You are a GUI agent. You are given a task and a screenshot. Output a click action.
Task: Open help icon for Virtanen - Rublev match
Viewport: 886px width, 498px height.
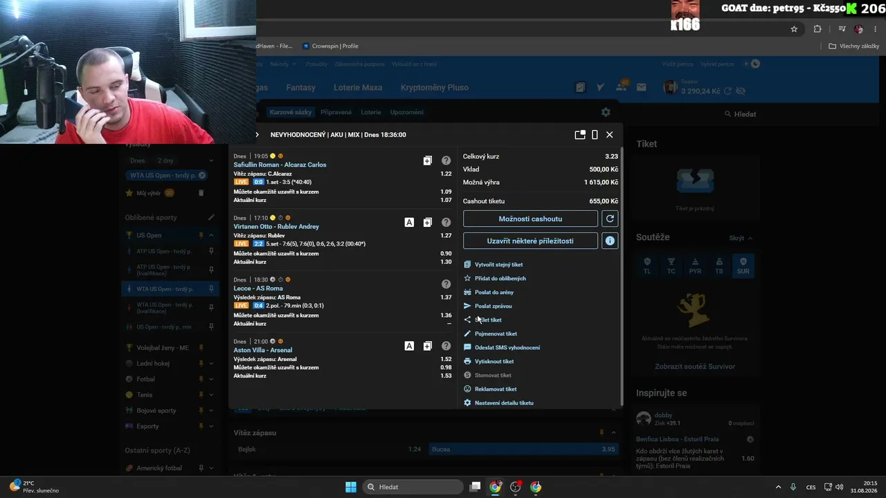pyautogui.click(x=446, y=222)
